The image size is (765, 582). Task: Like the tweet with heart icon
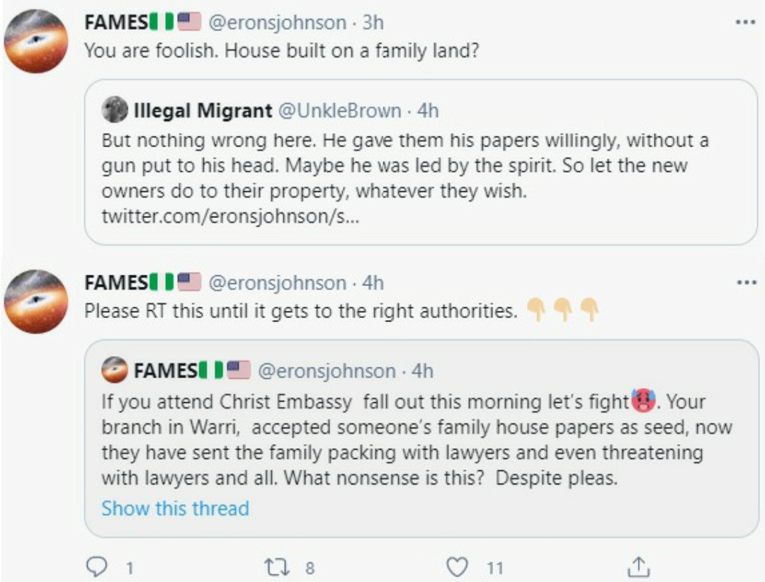tap(458, 566)
